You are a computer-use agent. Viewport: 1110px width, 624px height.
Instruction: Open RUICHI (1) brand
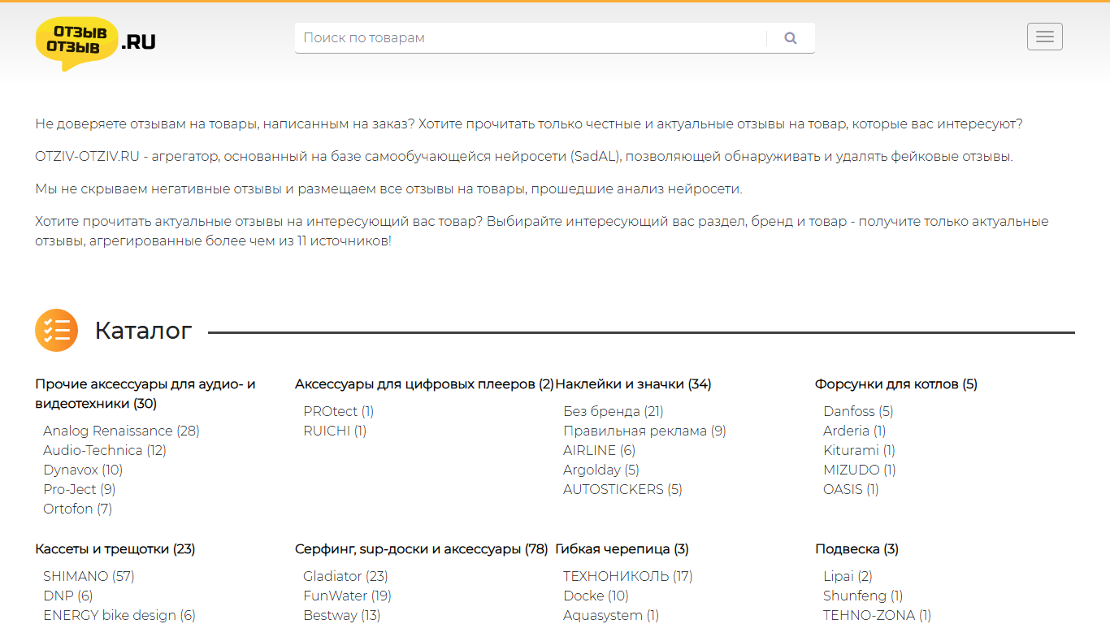pyautogui.click(x=335, y=431)
